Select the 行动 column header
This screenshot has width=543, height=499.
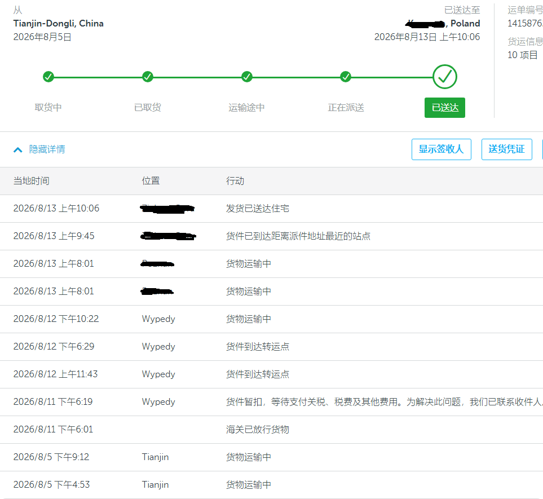coord(235,181)
